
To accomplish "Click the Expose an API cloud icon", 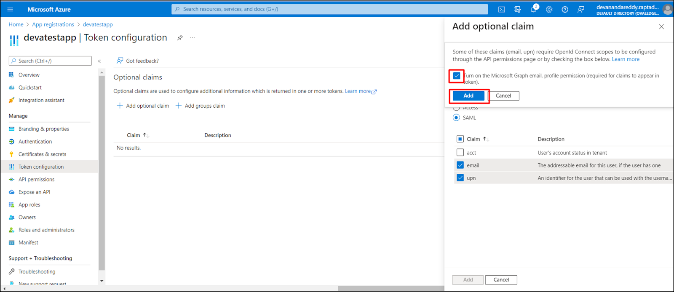I will (11, 192).
